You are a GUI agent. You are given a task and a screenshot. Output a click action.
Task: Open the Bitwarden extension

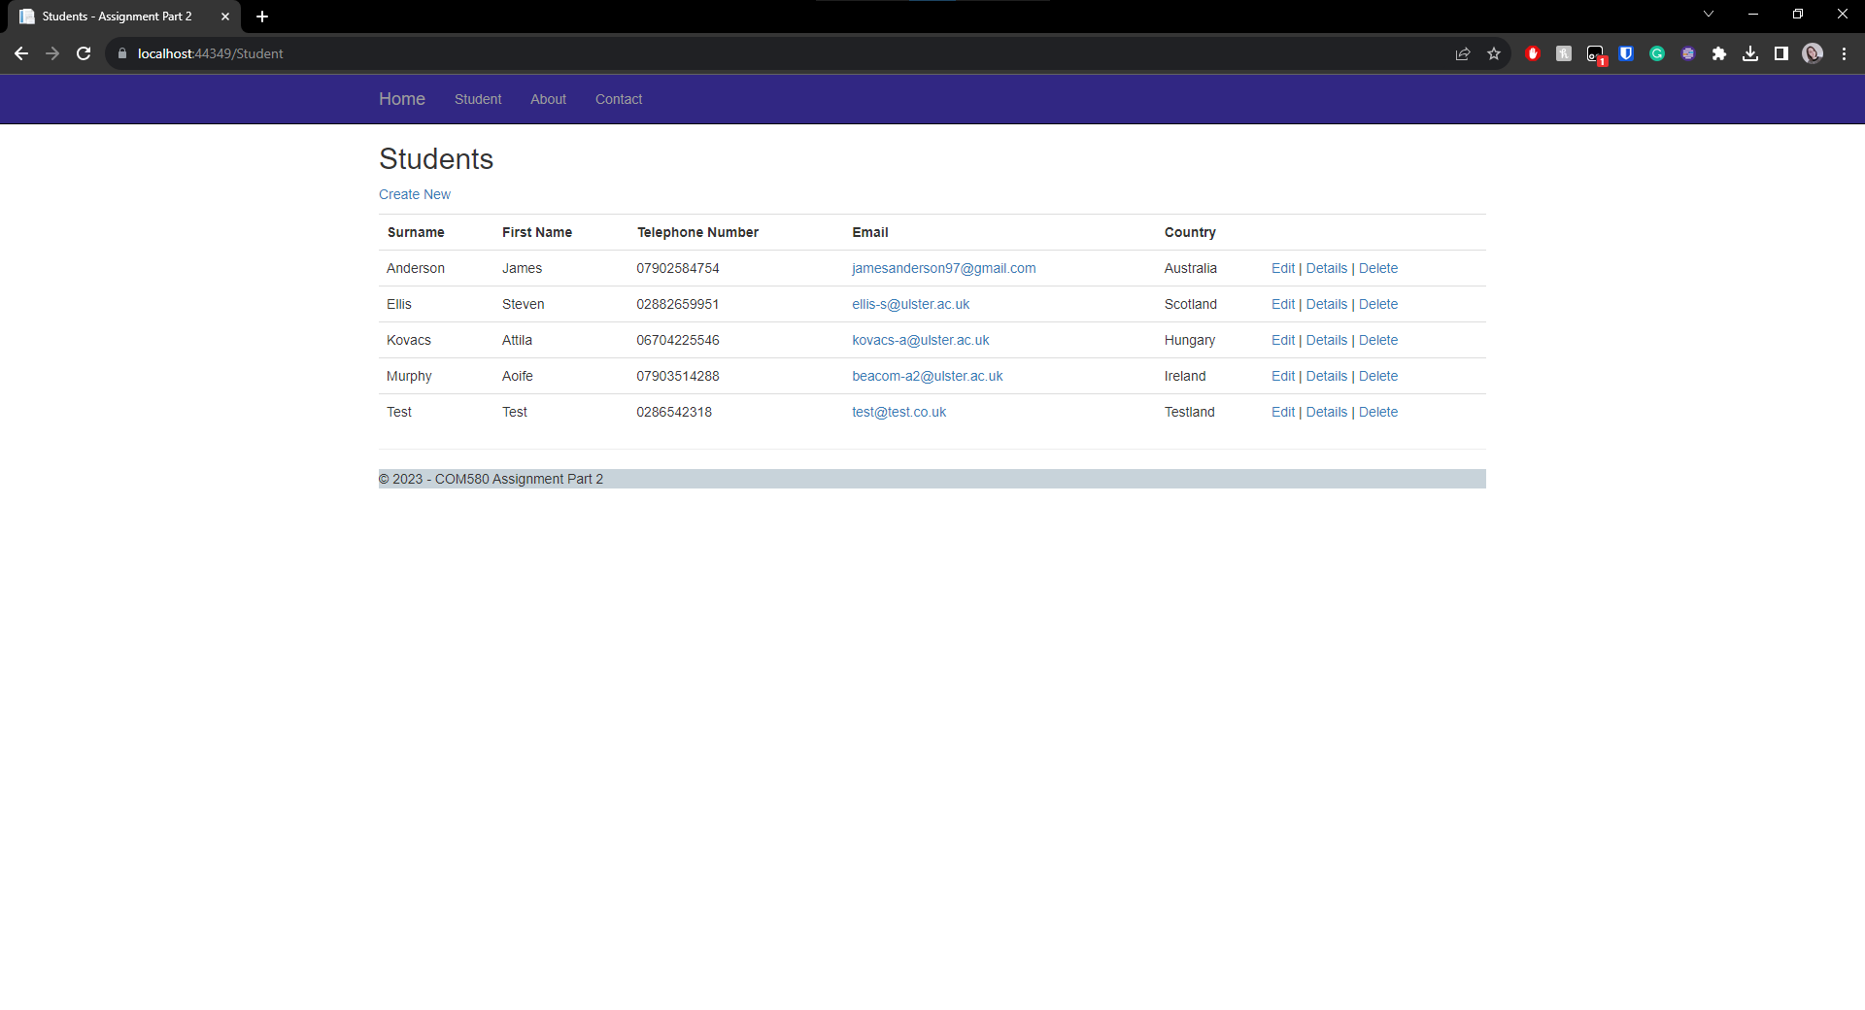tap(1625, 53)
